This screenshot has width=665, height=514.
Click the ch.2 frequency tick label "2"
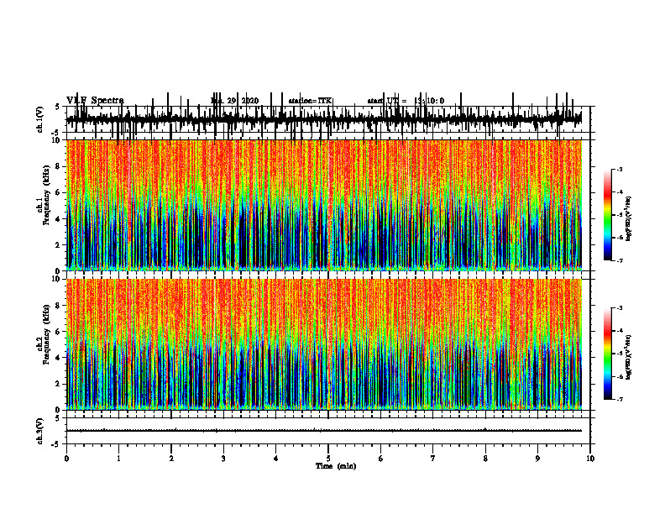59,384
